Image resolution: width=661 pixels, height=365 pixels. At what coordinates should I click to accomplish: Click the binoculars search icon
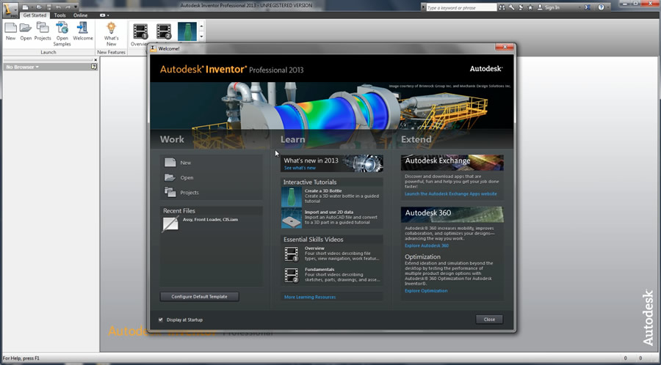(502, 7)
